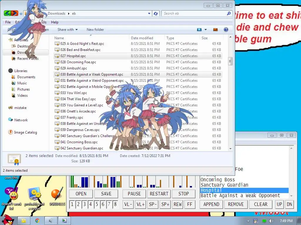Image resolution: width=301 pixels, height=225 pixels.
Task: Toggle channel 5 in the player
Action: coord(96,204)
